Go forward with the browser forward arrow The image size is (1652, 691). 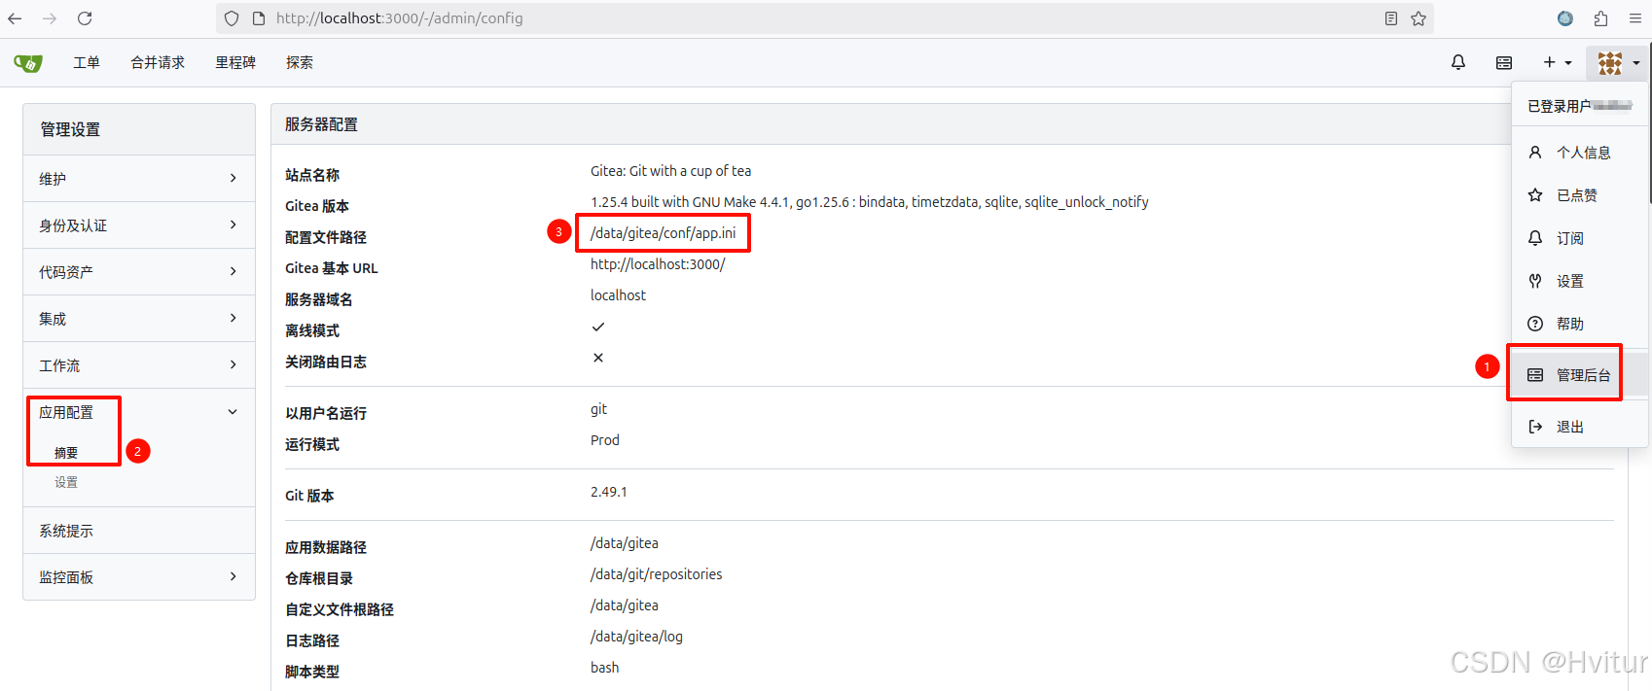(x=50, y=18)
